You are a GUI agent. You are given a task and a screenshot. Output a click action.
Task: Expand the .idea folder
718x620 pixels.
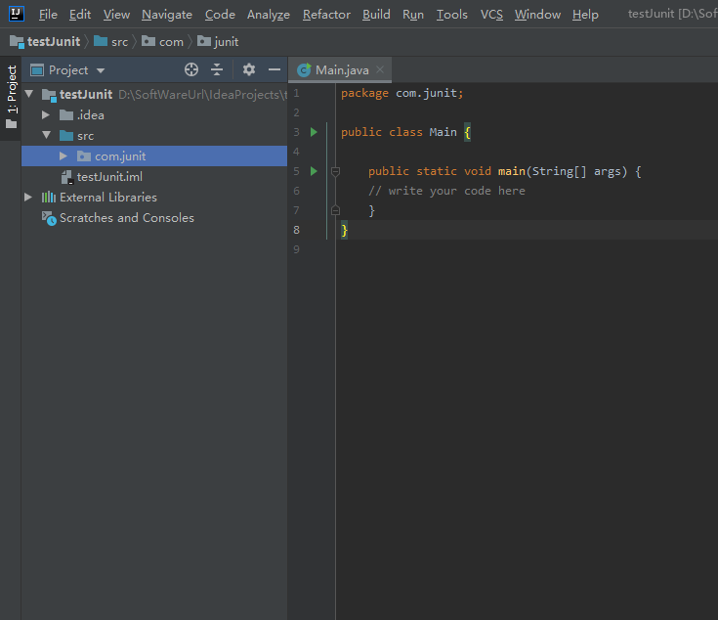pyautogui.click(x=46, y=115)
